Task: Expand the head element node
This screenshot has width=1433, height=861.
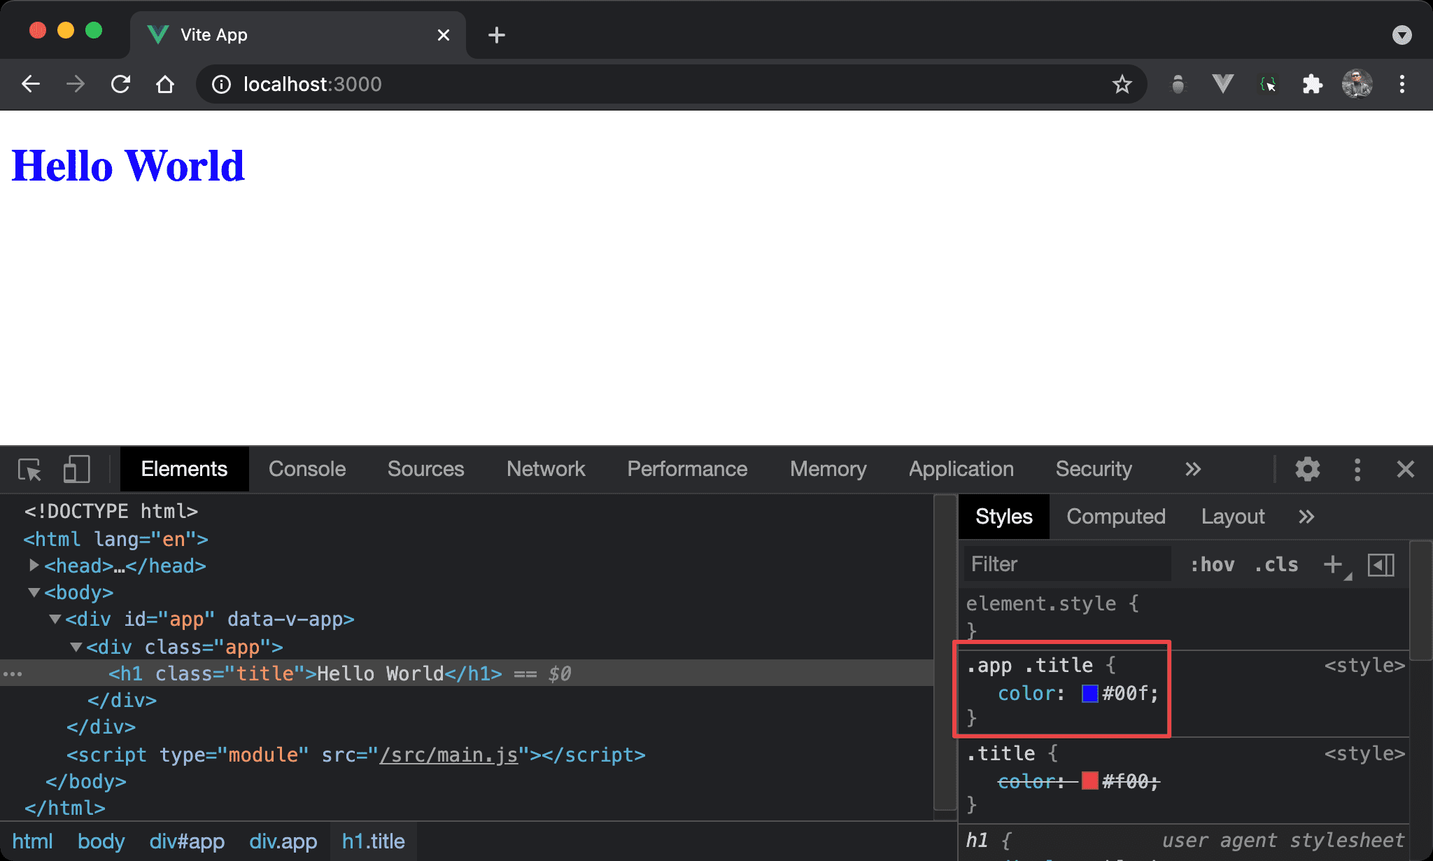Action: [x=34, y=566]
